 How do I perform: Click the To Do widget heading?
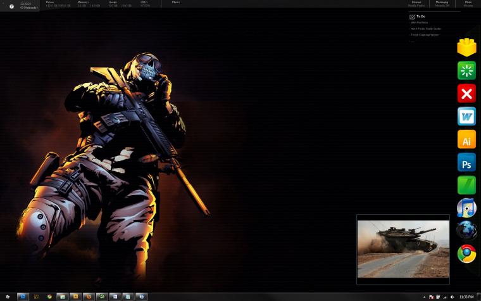[x=421, y=16]
